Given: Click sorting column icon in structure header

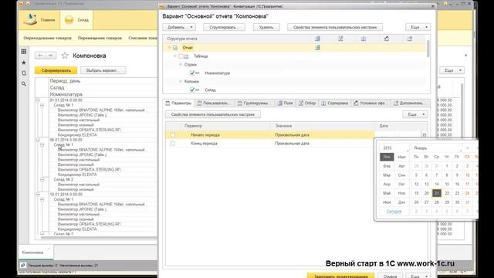Looking at the screenshot, I should click(x=364, y=39).
